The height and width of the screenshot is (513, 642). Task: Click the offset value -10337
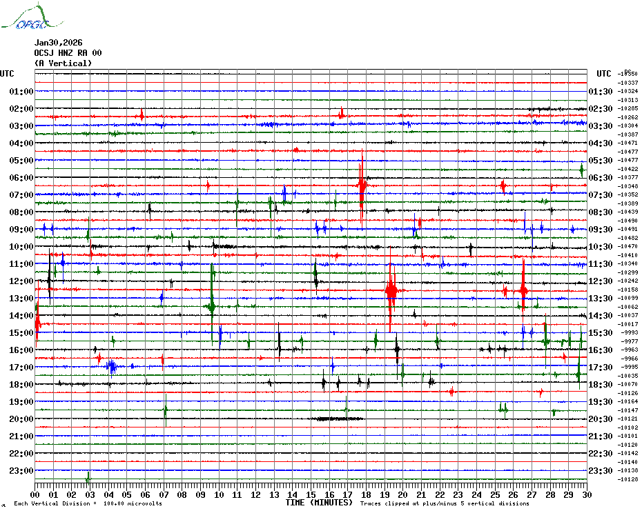pos(628,83)
